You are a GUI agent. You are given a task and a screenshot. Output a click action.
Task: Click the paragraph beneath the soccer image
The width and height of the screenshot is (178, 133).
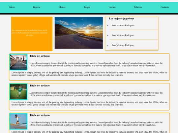tap(89, 103)
